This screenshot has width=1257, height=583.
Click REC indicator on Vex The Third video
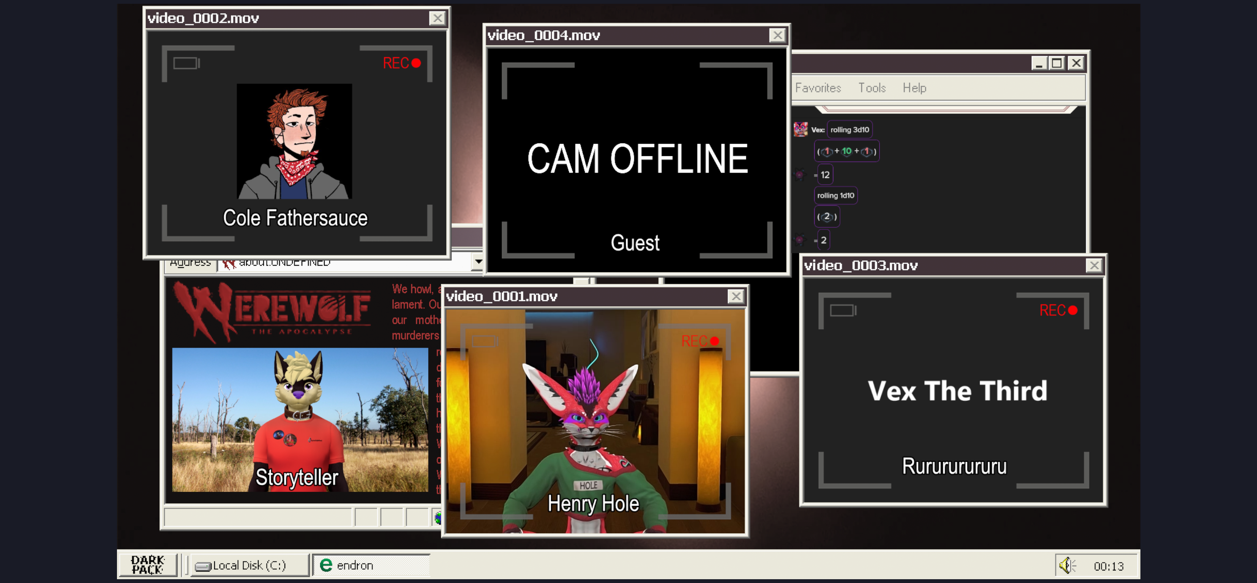tap(1057, 310)
